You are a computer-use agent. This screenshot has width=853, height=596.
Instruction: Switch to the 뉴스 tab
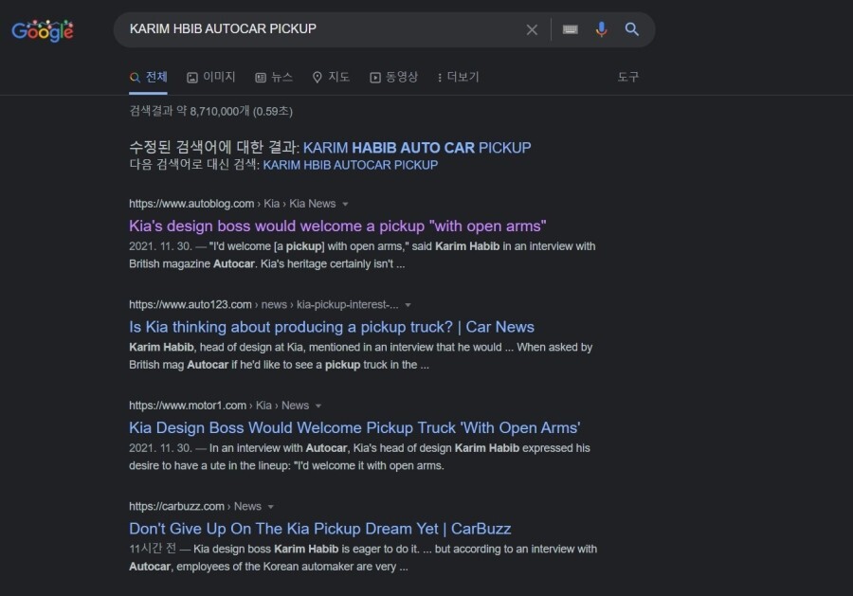[274, 77]
